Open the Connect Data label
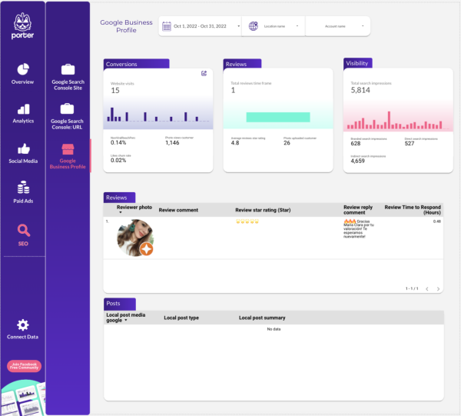The width and height of the screenshot is (461, 416). [22, 337]
